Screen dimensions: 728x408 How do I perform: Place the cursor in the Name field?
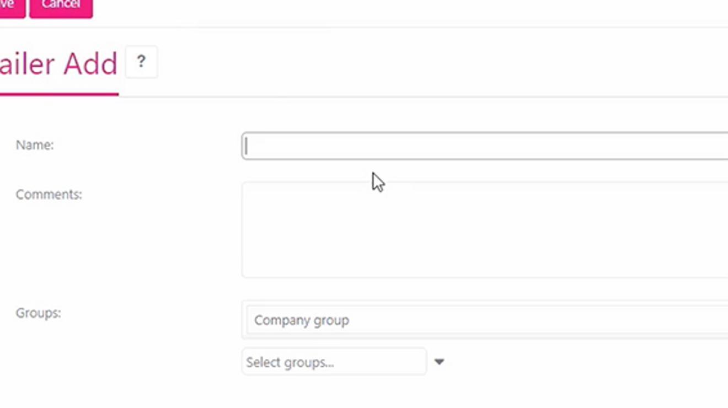click(x=386, y=145)
